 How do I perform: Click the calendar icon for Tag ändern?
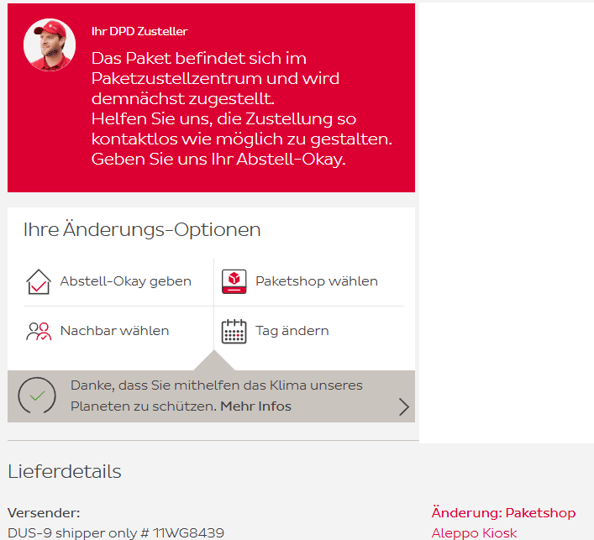tap(234, 332)
